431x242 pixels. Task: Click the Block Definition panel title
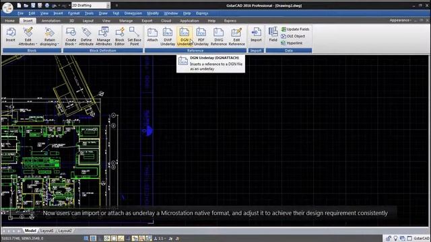(103, 50)
